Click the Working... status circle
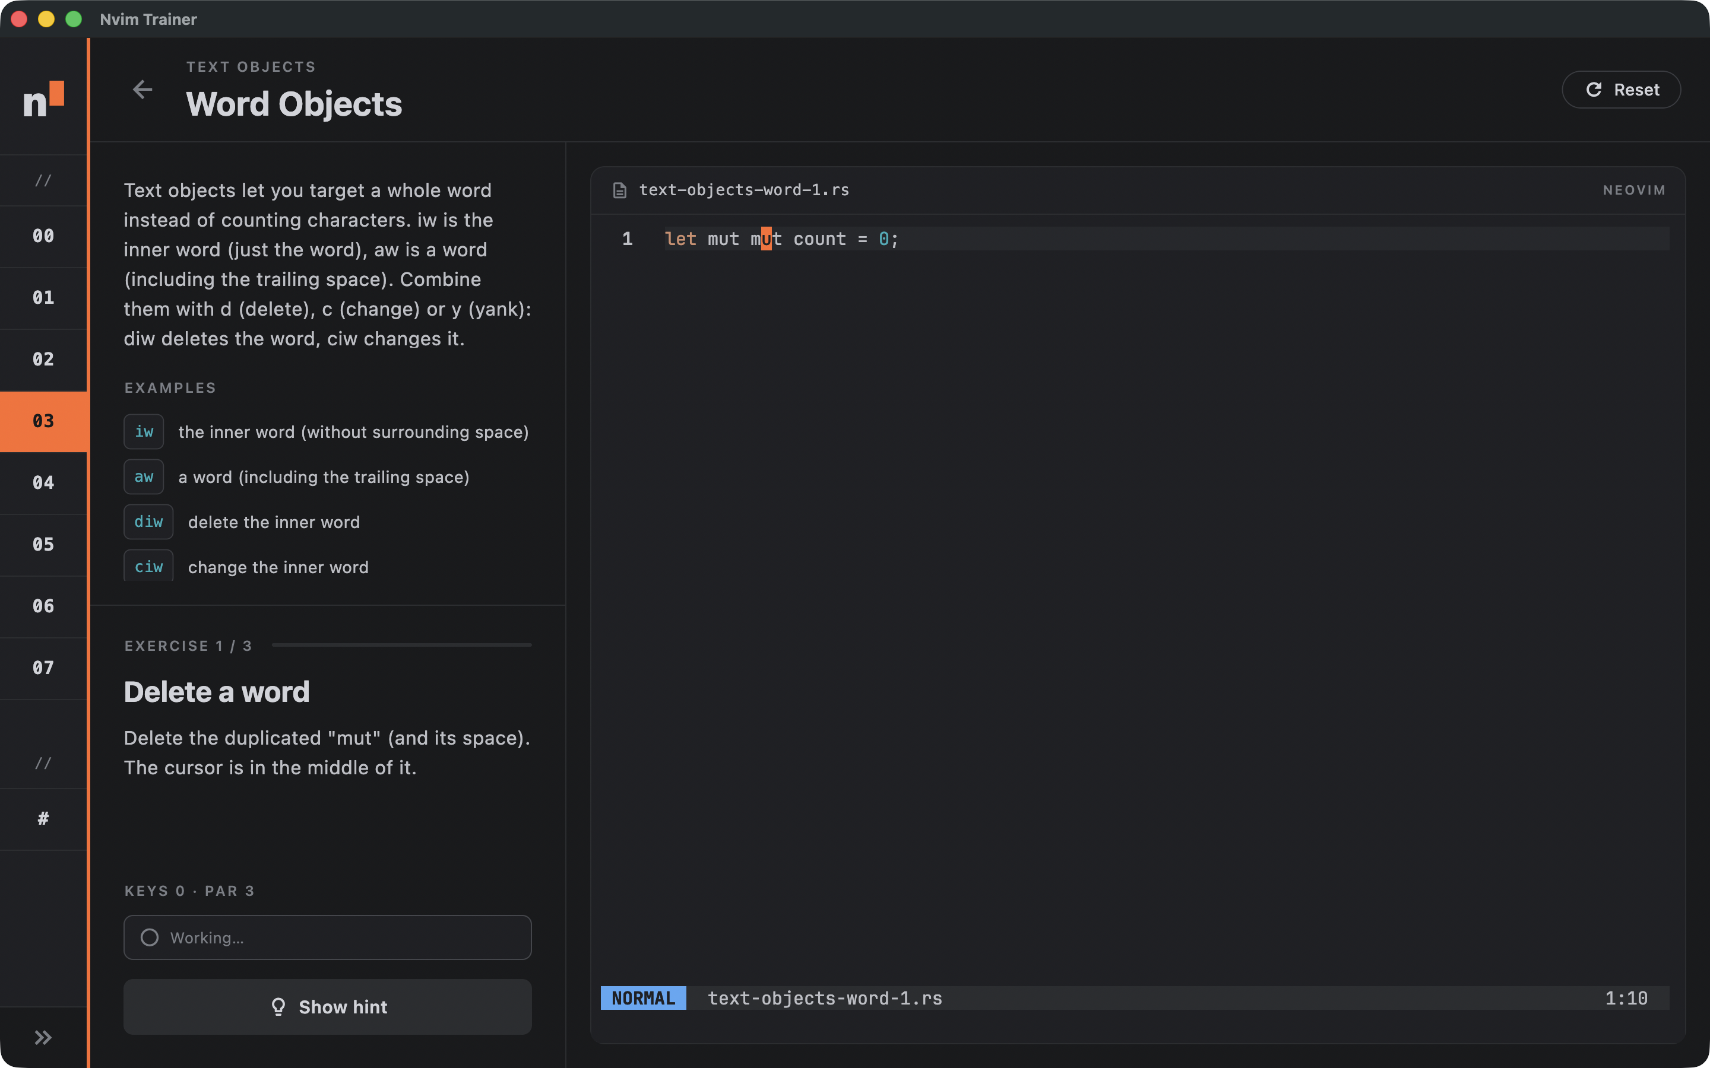 pos(149,937)
